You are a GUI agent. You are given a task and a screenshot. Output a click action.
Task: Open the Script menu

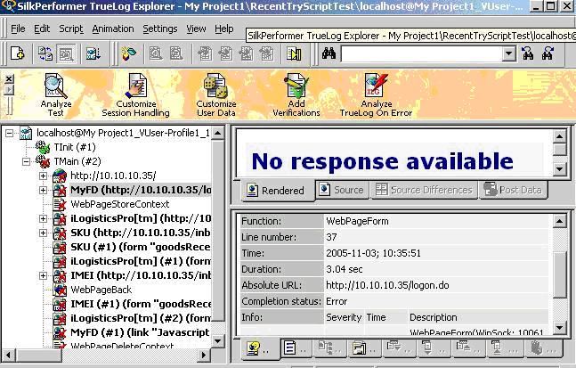click(x=71, y=29)
